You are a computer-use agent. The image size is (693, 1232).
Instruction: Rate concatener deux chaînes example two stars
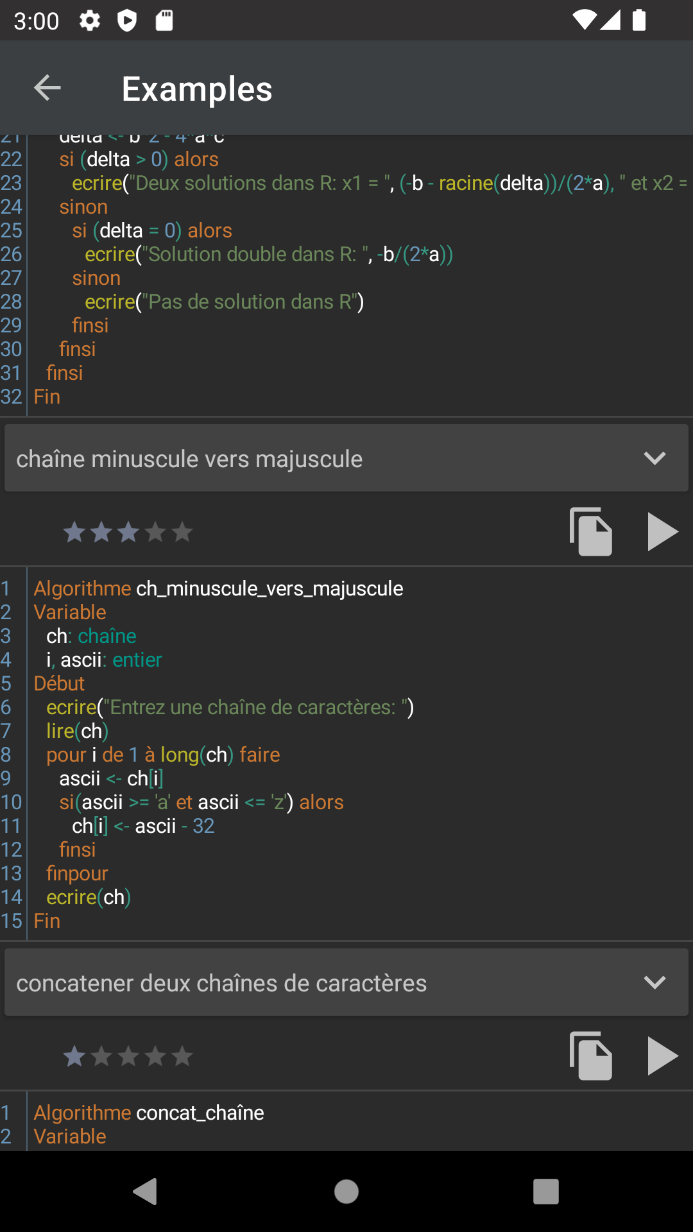pyautogui.click(x=101, y=1056)
